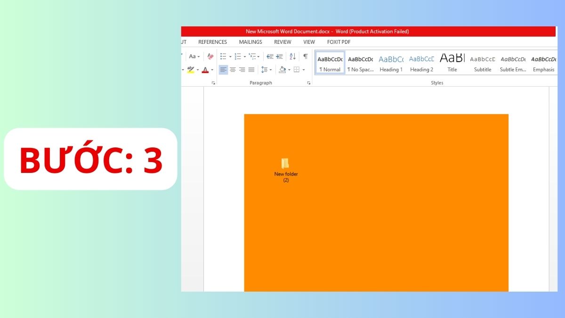This screenshot has width=565, height=318.
Task: Apply the Heading 1 style
Action: (391, 63)
